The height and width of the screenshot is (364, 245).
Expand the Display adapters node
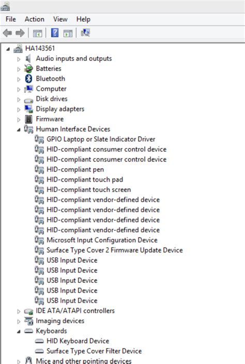point(19,109)
